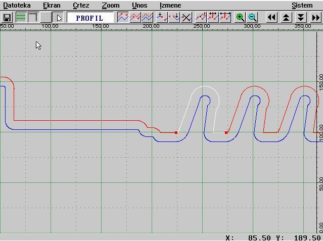Click the double left arrow pan button
The width and height of the screenshot is (323, 241).
pos(272,18)
